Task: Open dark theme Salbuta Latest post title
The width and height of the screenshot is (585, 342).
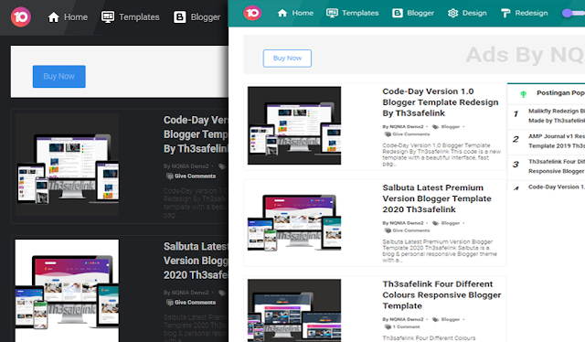Action: [196, 261]
